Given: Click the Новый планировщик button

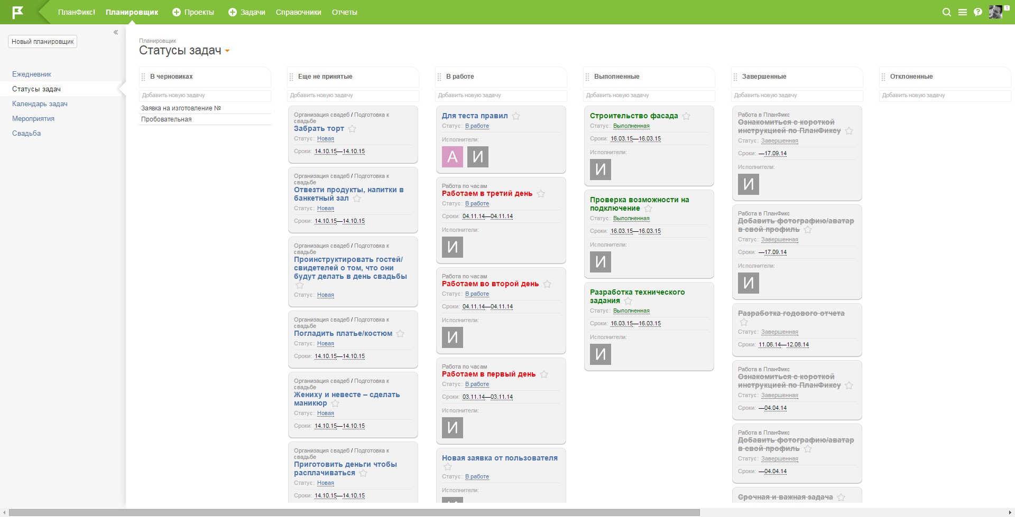Looking at the screenshot, I should point(43,42).
